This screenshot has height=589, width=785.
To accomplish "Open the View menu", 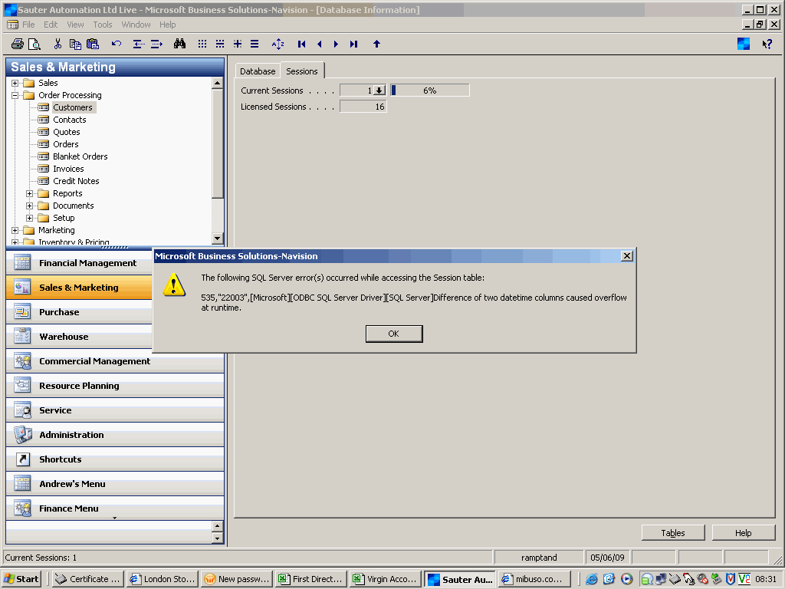I will [76, 25].
